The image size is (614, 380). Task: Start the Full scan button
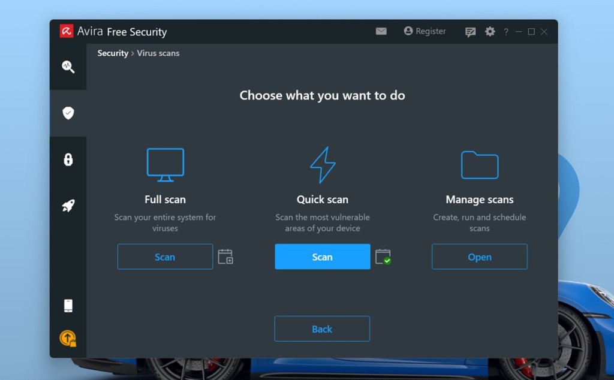(165, 257)
